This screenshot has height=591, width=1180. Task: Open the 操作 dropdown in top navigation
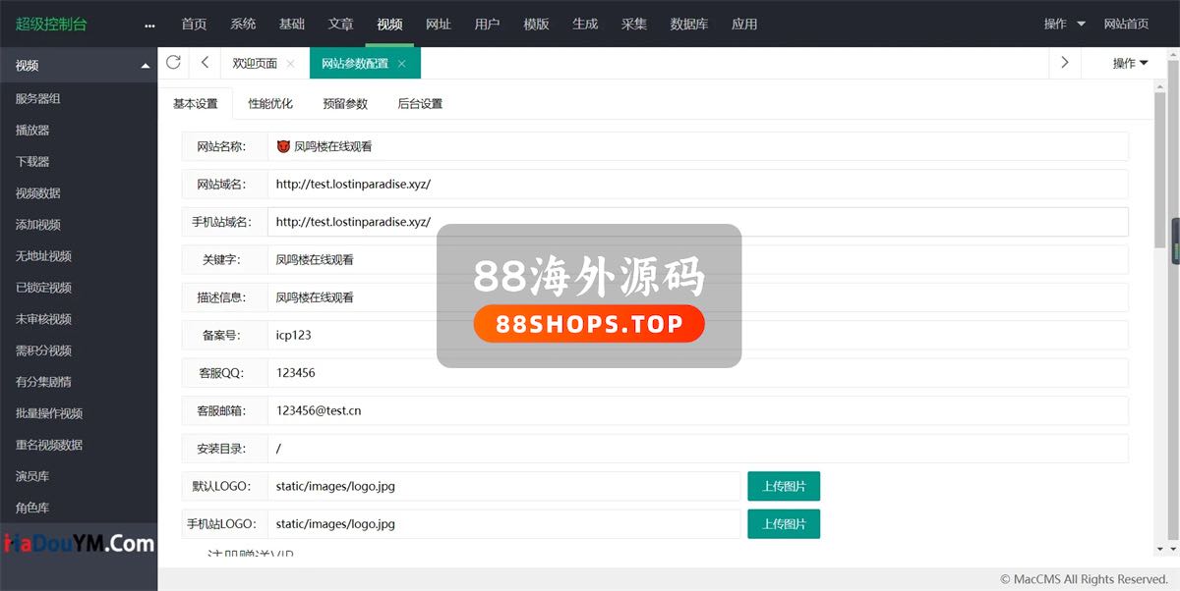tap(1064, 24)
